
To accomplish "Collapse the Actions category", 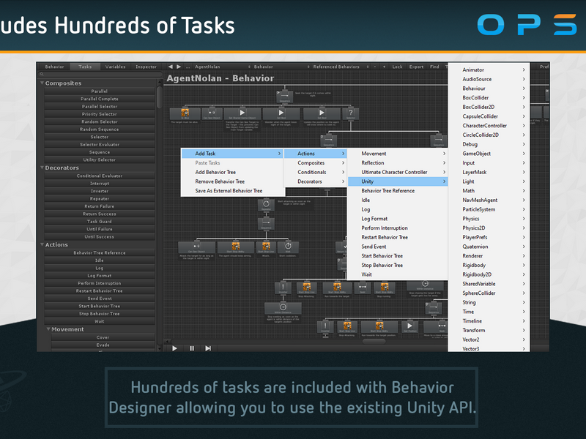I will point(42,244).
